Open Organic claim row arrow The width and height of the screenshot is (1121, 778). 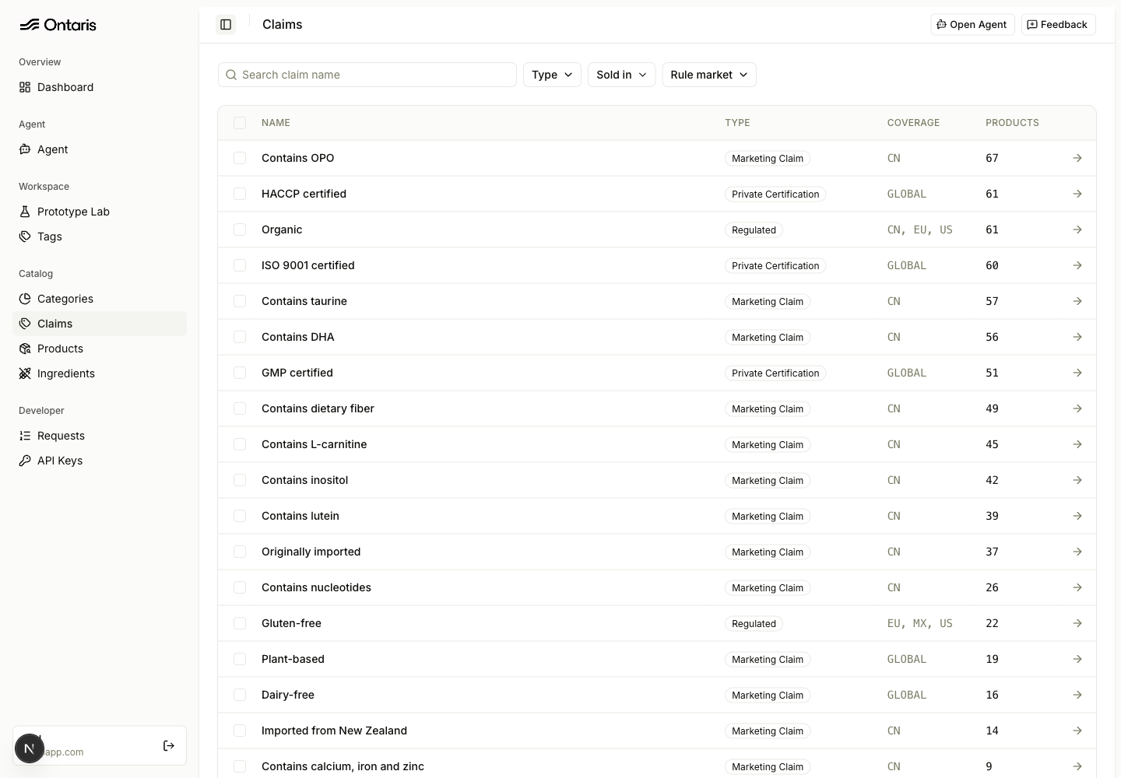(x=1077, y=230)
